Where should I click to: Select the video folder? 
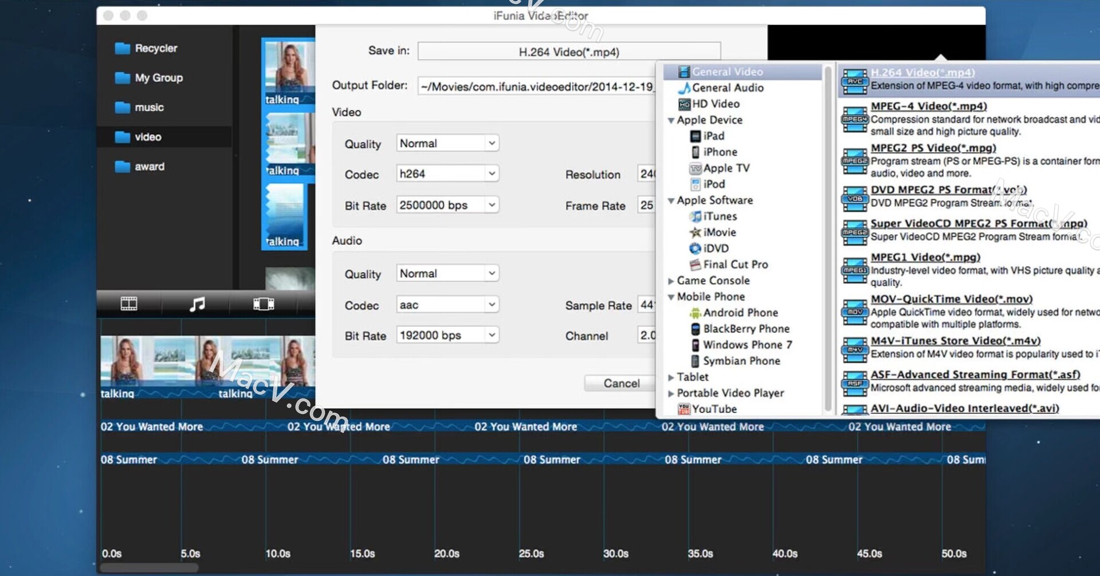(x=138, y=137)
